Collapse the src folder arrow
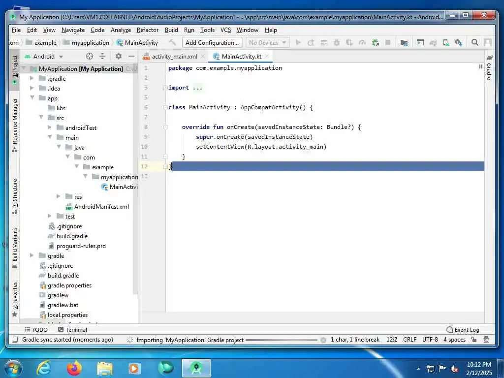 tap(41, 118)
